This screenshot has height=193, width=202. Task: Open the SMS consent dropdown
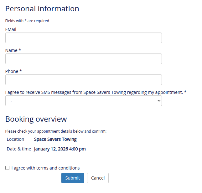tap(83, 101)
